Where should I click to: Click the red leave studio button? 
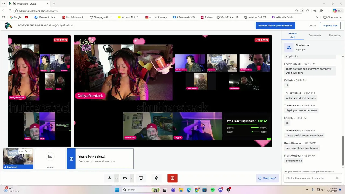coord(172,178)
